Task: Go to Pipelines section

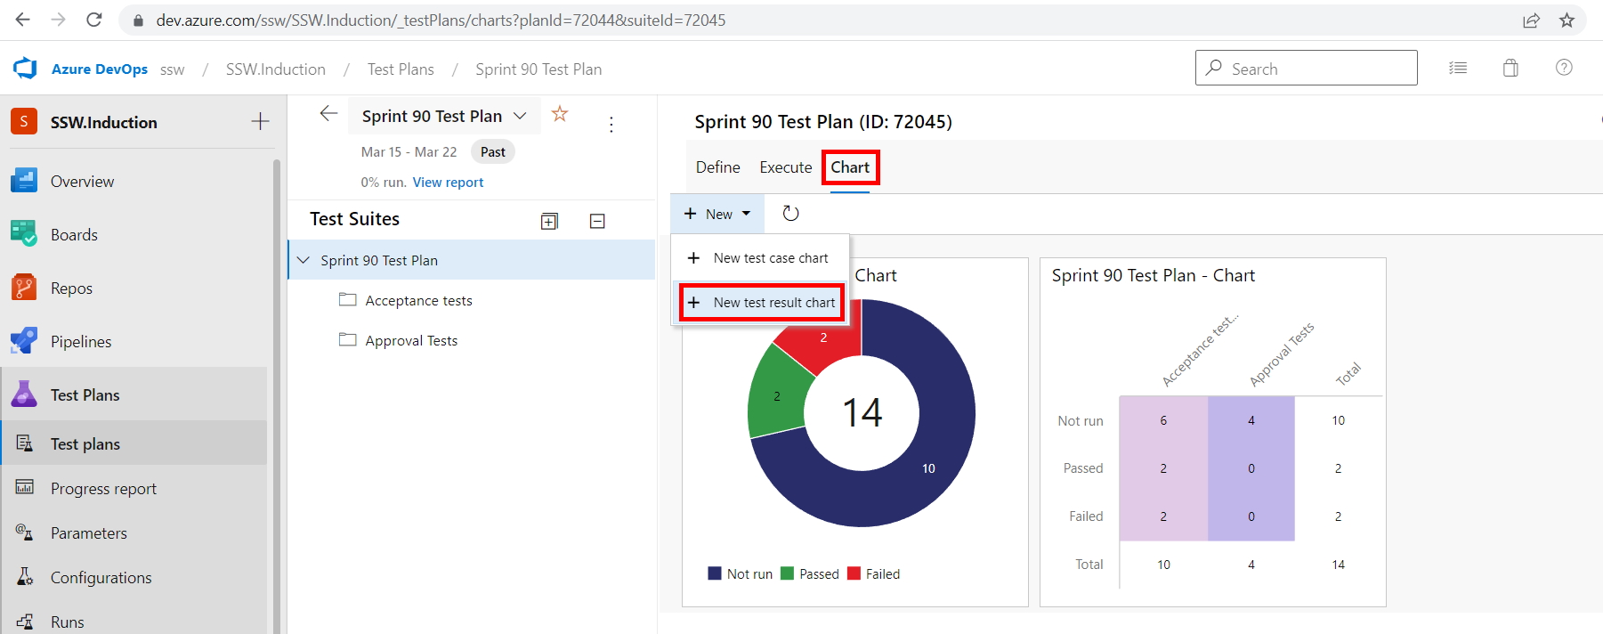Action: (x=80, y=342)
